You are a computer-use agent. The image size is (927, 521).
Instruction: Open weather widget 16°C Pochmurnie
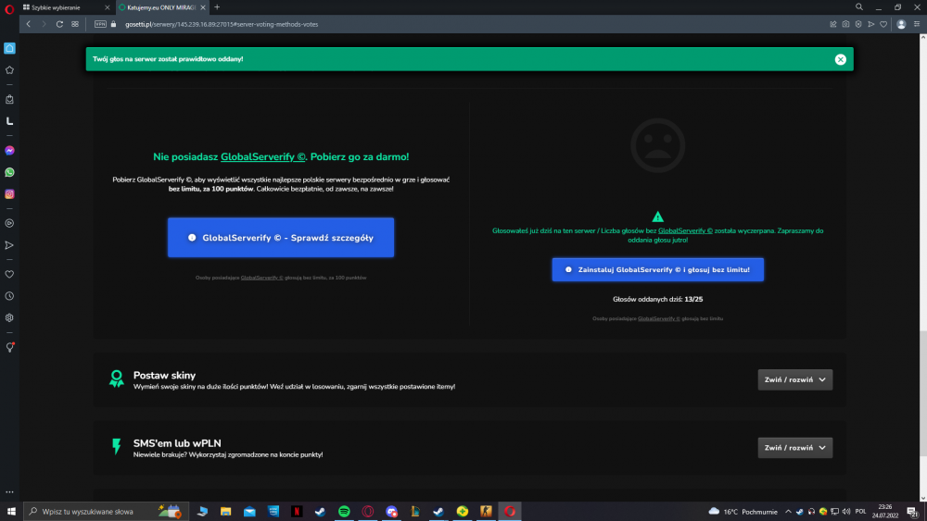pos(743,512)
